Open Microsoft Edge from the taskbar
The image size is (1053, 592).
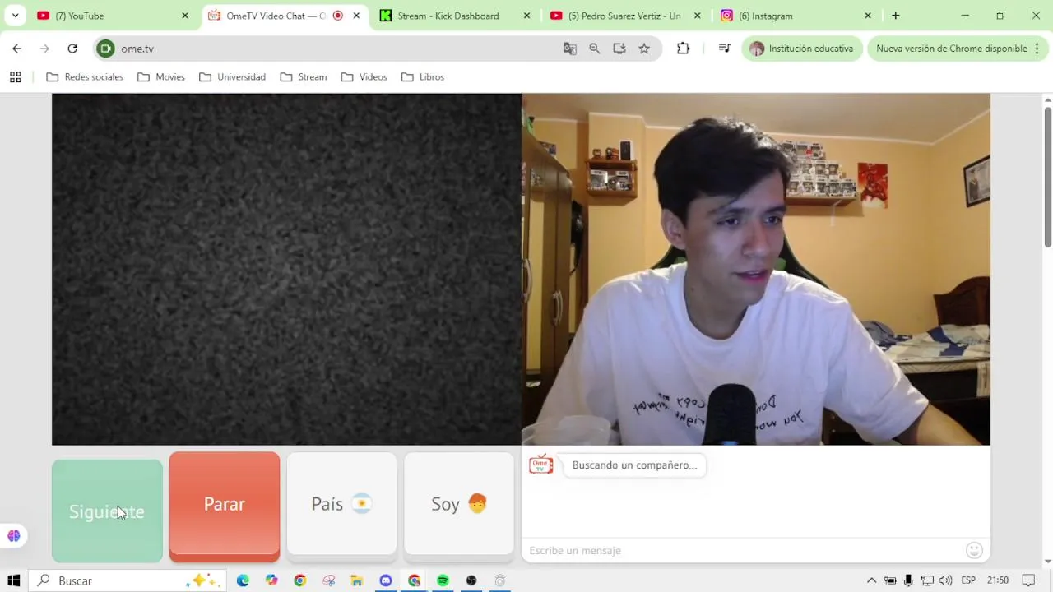243,580
